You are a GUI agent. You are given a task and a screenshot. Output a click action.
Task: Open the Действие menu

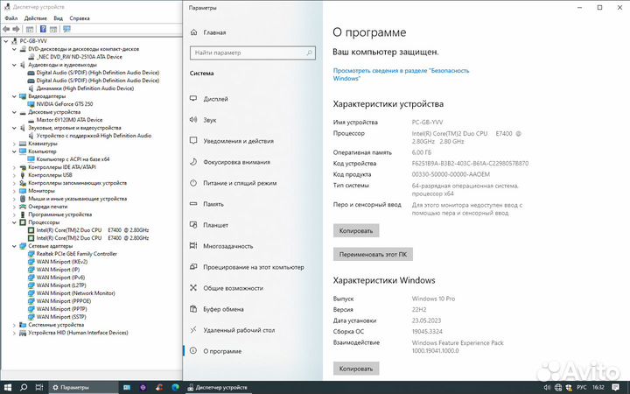[x=35, y=18]
